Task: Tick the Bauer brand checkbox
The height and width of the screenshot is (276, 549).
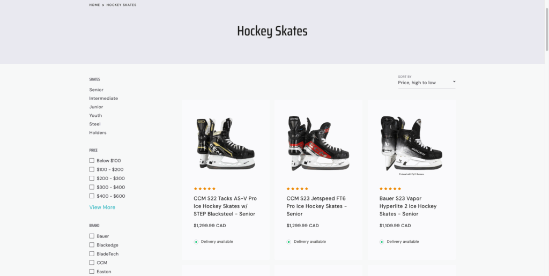Action: (92, 236)
